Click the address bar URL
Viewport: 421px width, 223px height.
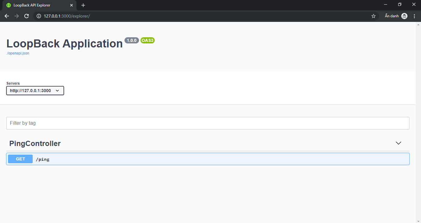tap(67, 16)
